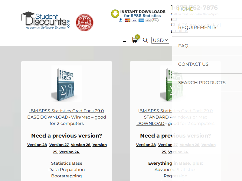Screen dimensions: 242x181
Task: Open the Grad Pack 29.0 BASE DOWNLOAD link
Action: click(66, 114)
